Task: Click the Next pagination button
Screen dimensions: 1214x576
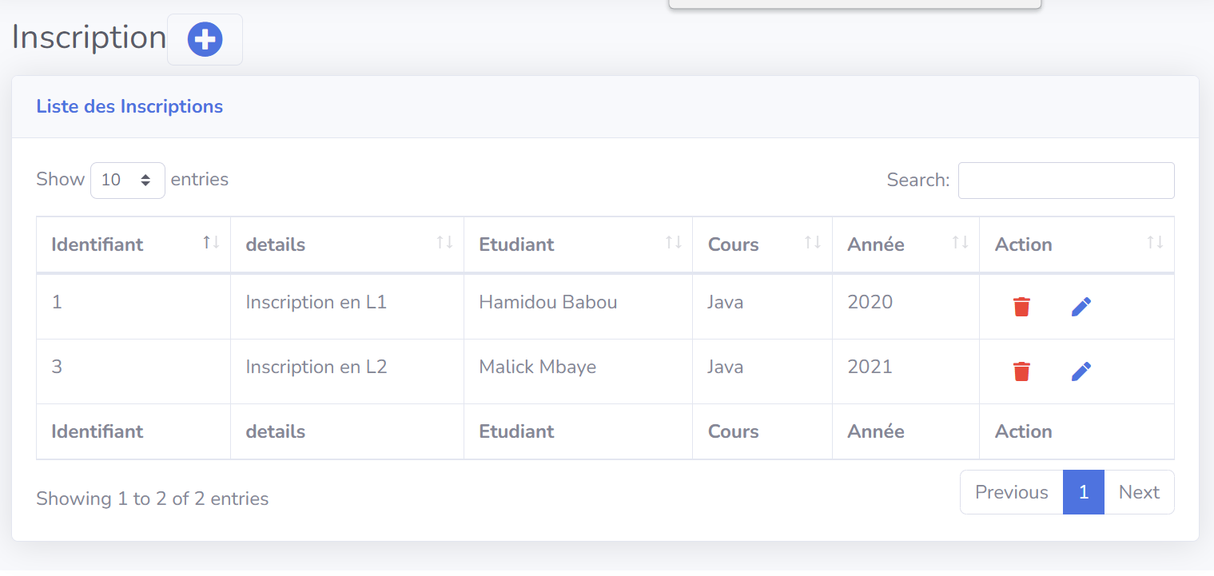Action: click(1138, 492)
